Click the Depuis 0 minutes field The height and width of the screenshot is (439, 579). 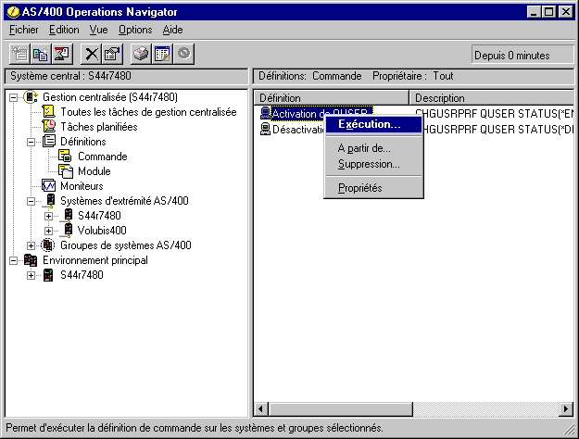(522, 56)
